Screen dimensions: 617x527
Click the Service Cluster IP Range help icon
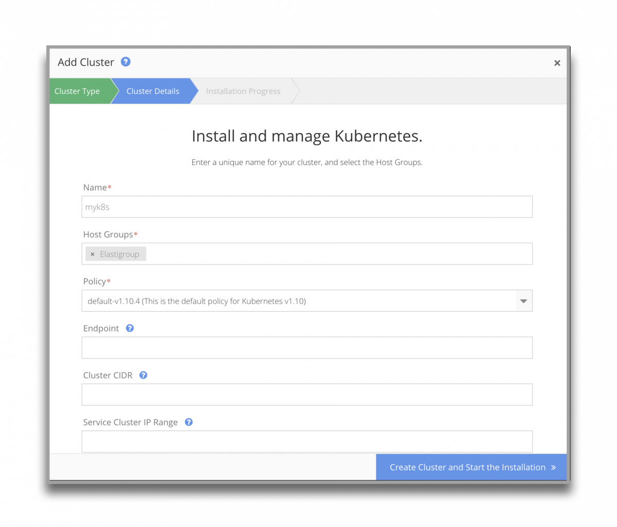(188, 422)
